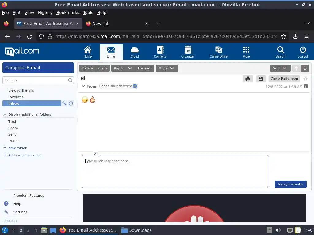Open the Move dropdown
Screen dimensions: 314x235
coord(167,68)
